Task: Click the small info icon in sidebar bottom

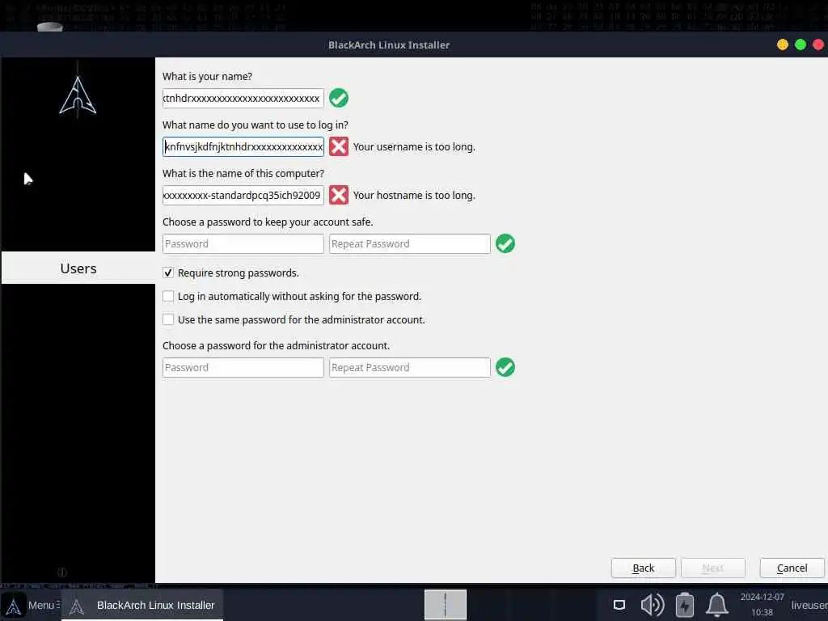Action: click(61, 572)
